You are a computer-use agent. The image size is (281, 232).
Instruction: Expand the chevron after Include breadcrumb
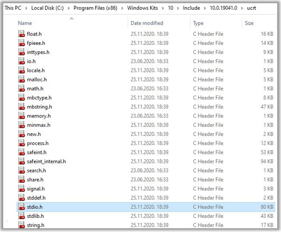coord(205,8)
